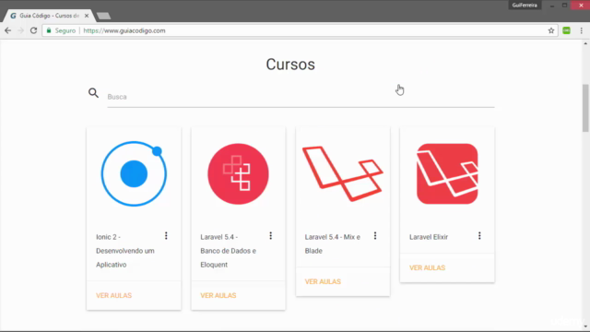
Task: Click the Cursos heading
Action: [x=290, y=65]
